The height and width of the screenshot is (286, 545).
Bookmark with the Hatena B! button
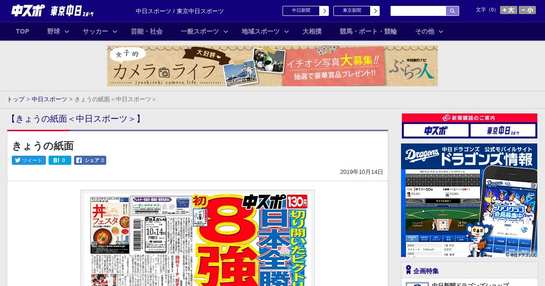pyautogui.click(x=60, y=160)
